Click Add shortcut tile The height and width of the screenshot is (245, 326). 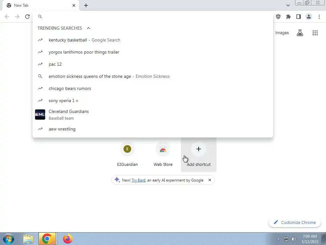tap(199, 154)
